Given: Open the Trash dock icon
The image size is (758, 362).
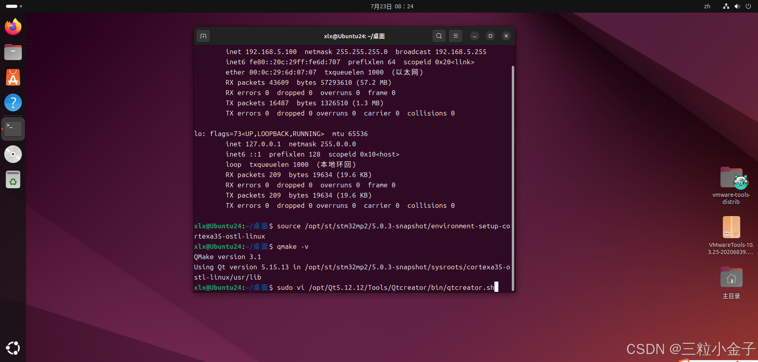Looking at the screenshot, I should [13, 180].
